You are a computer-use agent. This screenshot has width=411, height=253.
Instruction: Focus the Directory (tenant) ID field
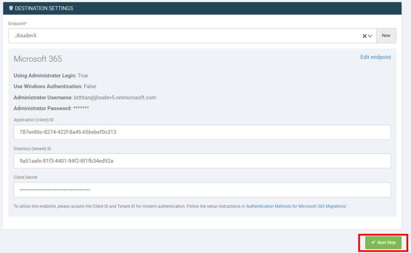[202, 161]
